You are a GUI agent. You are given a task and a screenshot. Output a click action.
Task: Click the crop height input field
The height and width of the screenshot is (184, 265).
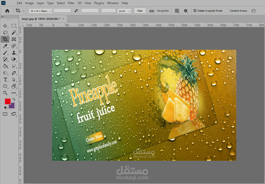90,11
